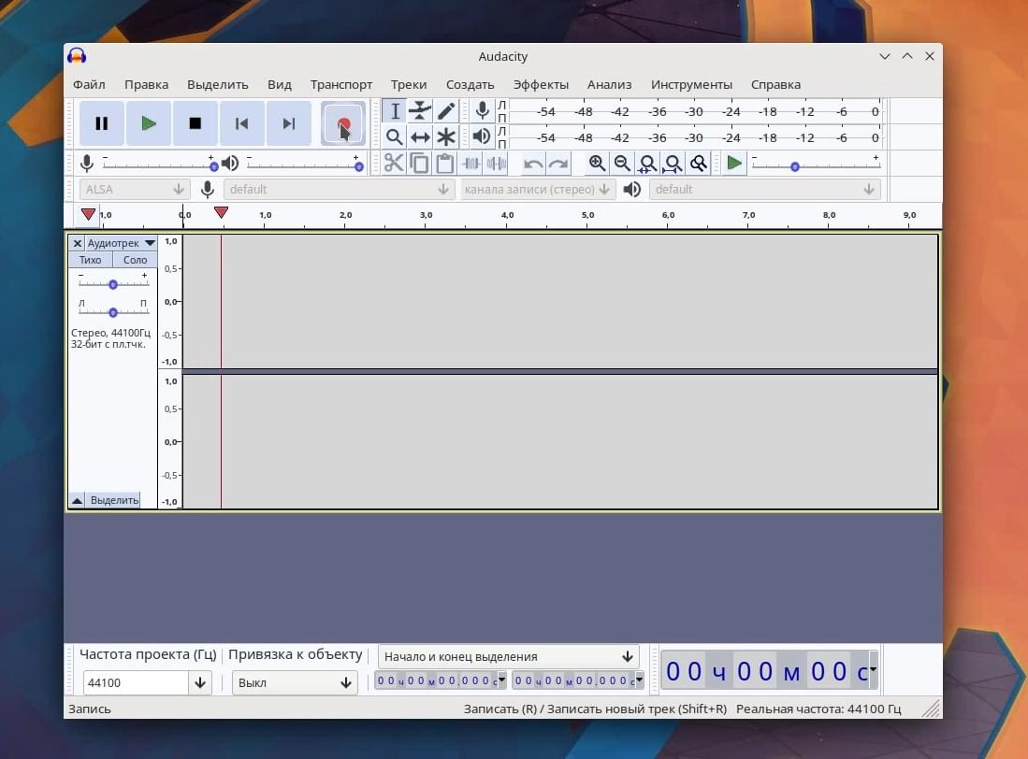Open the Аудиотрек track dropdown menu
Screen dimensions: 1028x759
pyautogui.click(x=122, y=244)
